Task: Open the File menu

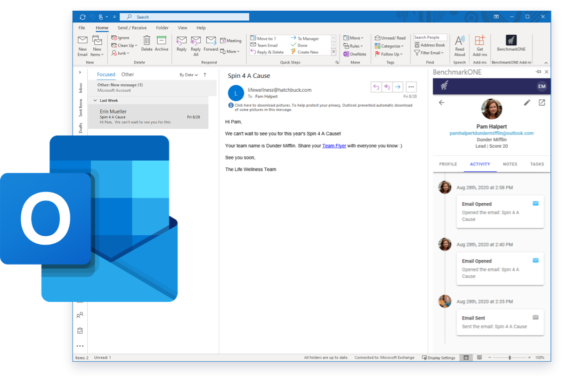Action: pyautogui.click(x=82, y=28)
